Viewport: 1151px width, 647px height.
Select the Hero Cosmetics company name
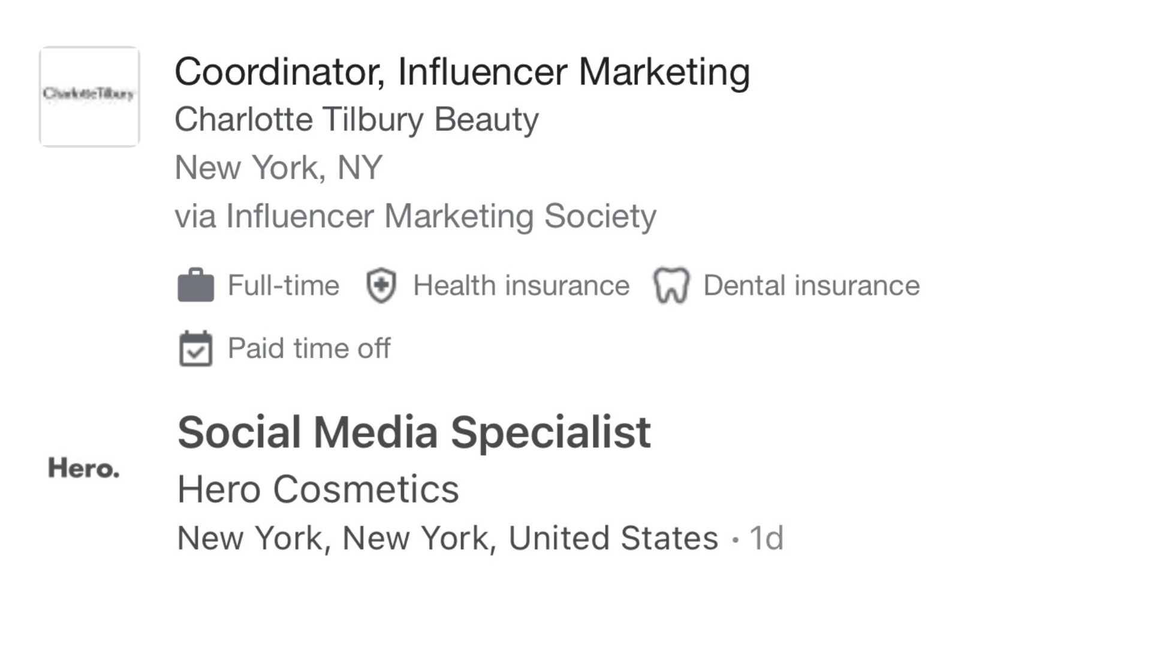(x=318, y=489)
